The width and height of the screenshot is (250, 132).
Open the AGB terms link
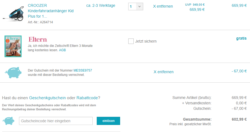click(x=62, y=50)
